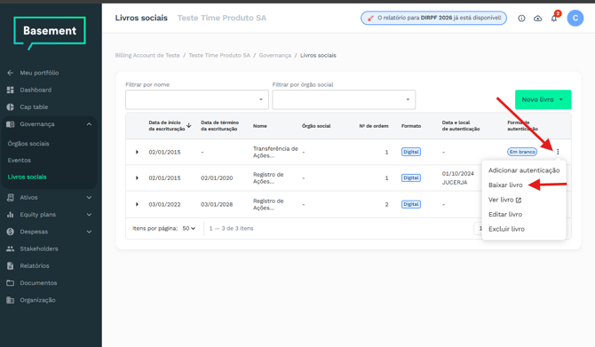Click the back arrow beside Meu portfólio
Viewport: 595px width, 347px height.
pos(11,73)
